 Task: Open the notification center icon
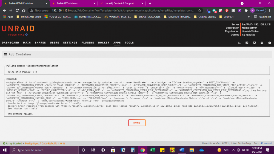point(267,150)
